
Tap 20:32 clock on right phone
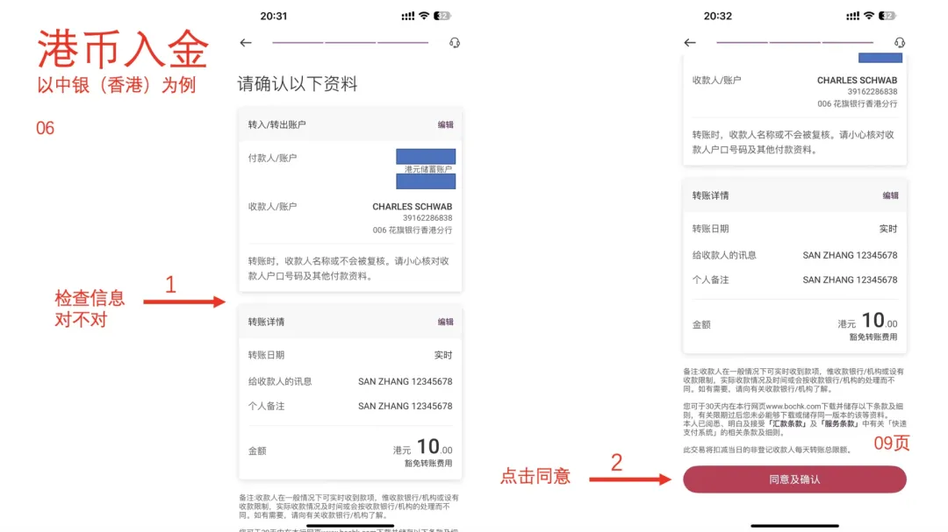coord(718,16)
